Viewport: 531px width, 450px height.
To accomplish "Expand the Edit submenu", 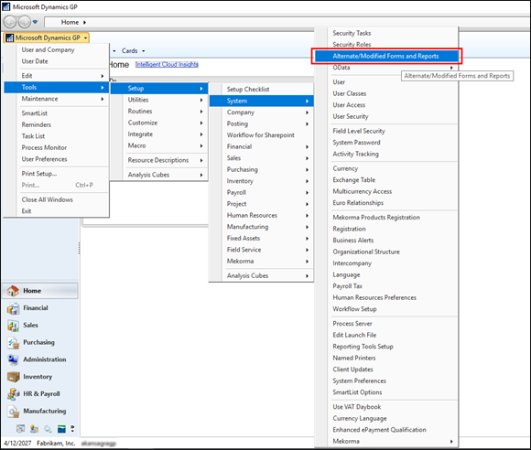I will pos(57,76).
